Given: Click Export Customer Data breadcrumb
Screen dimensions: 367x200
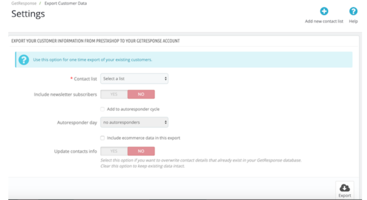Looking at the screenshot, I should [x=66, y=3].
